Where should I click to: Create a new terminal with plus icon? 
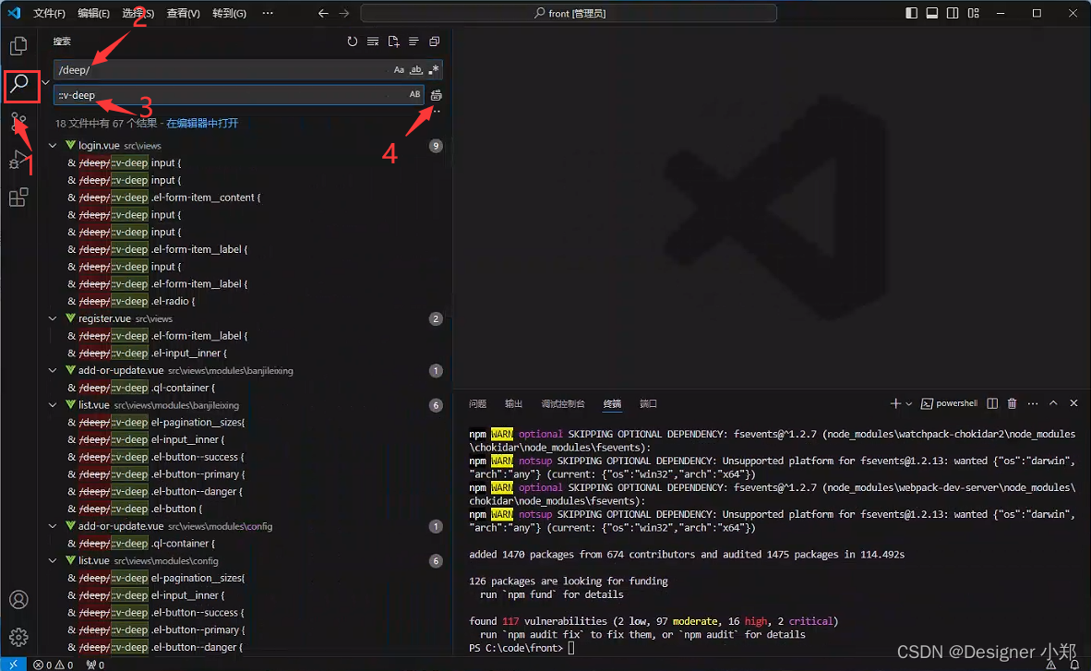coord(894,403)
